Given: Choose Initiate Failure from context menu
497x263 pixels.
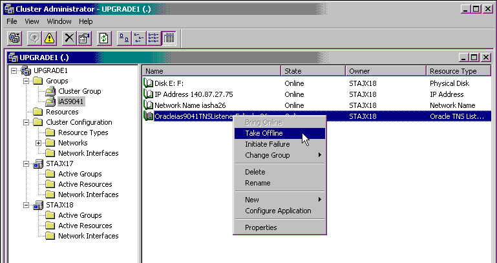Looking at the screenshot, I should coord(280,144).
